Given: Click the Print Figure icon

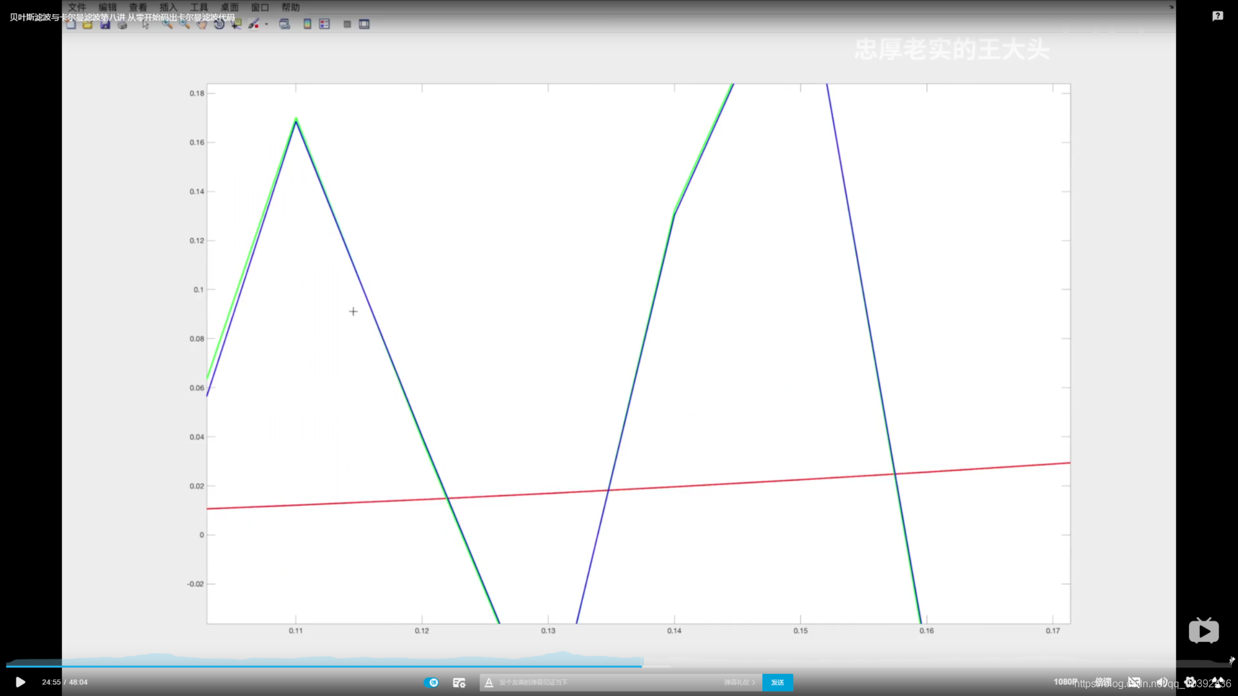Looking at the screenshot, I should (x=123, y=24).
